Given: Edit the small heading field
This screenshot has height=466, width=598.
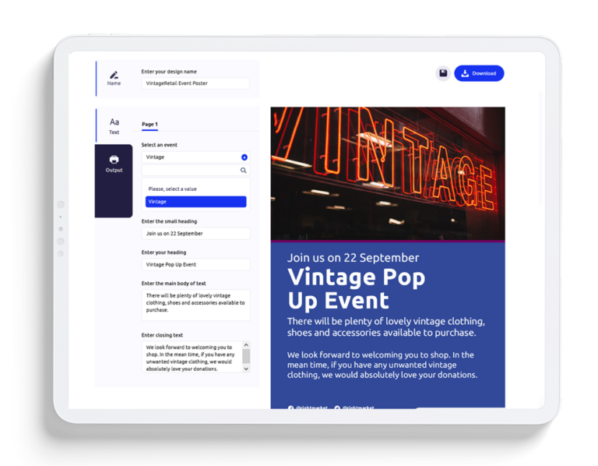Looking at the screenshot, I should [x=195, y=234].
